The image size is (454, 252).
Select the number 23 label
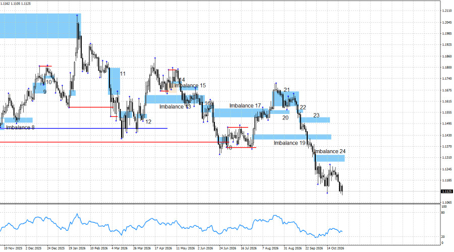316,115
